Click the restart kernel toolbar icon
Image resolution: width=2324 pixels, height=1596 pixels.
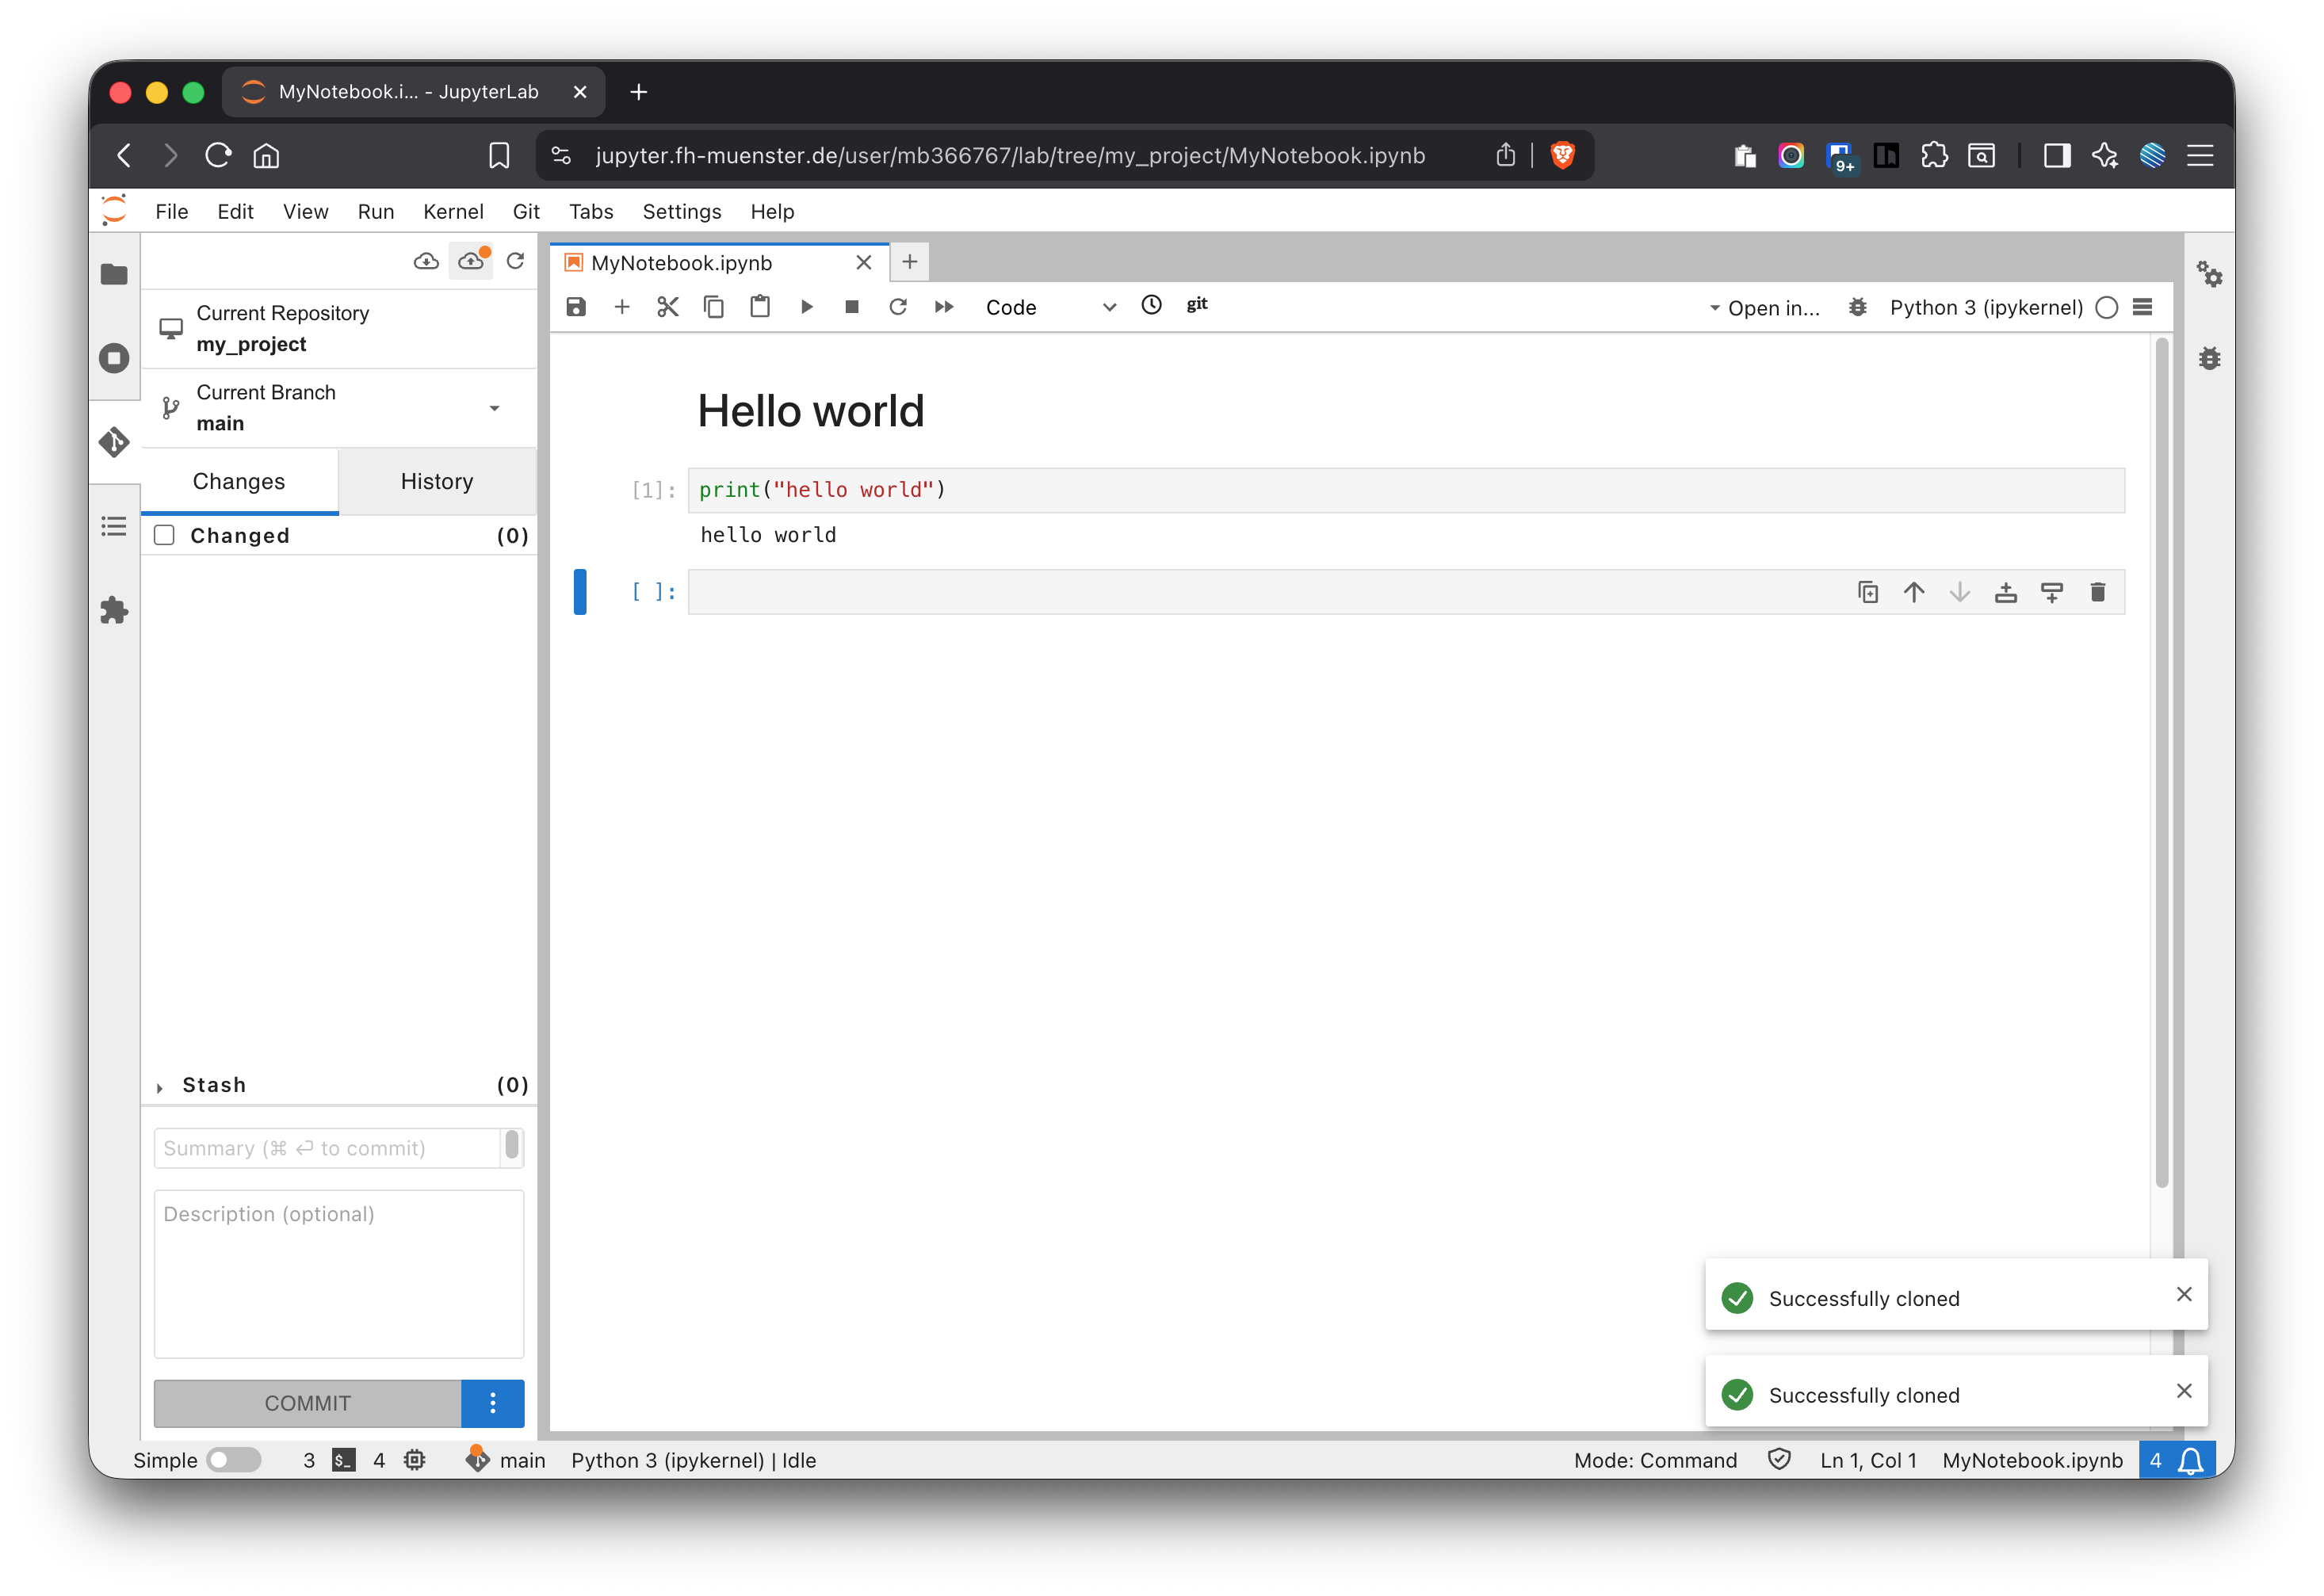point(898,307)
